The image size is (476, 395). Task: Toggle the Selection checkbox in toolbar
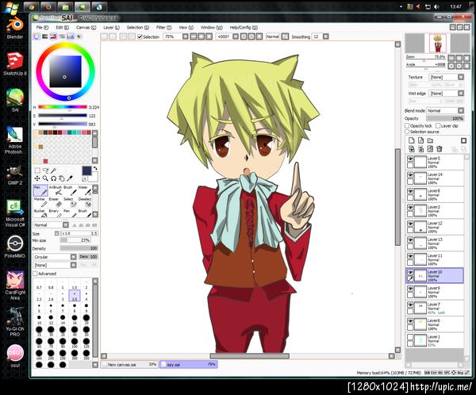[x=140, y=36]
